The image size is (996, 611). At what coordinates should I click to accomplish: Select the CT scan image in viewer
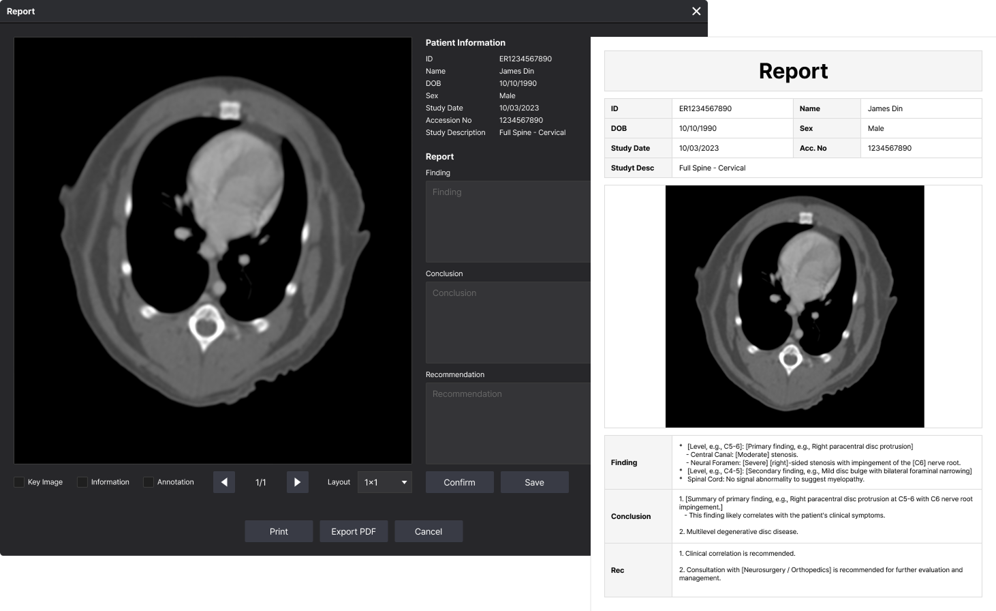pyautogui.click(x=213, y=250)
